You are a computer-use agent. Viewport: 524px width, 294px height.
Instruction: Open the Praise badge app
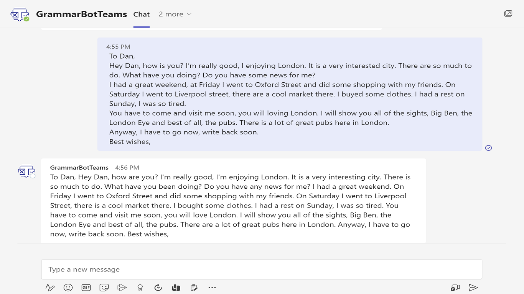coord(140,287)
